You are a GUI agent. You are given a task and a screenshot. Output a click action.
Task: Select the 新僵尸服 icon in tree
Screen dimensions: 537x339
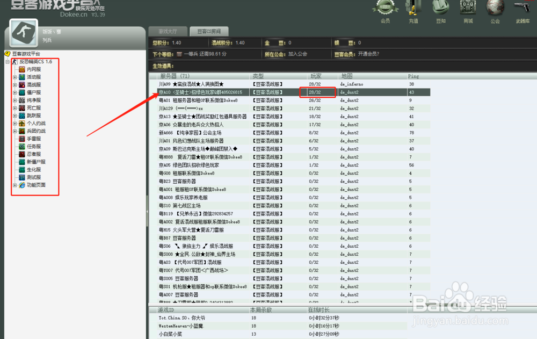point(22,162)
